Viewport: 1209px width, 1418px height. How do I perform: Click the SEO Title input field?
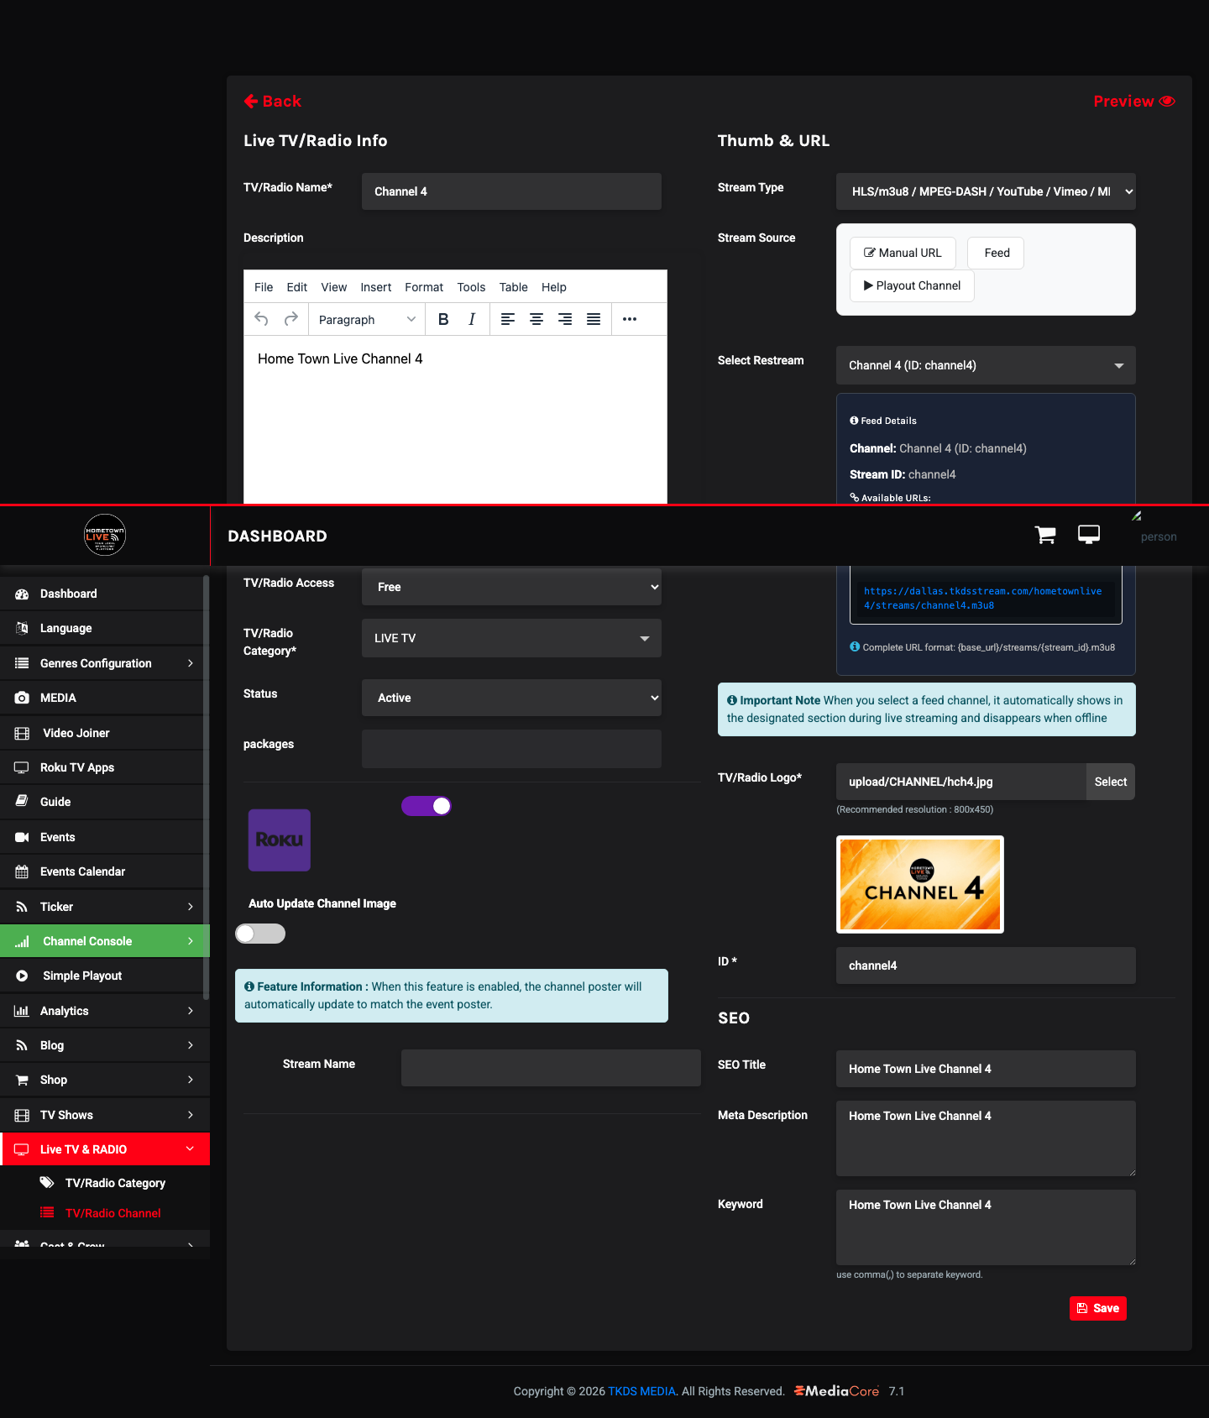986,1069
